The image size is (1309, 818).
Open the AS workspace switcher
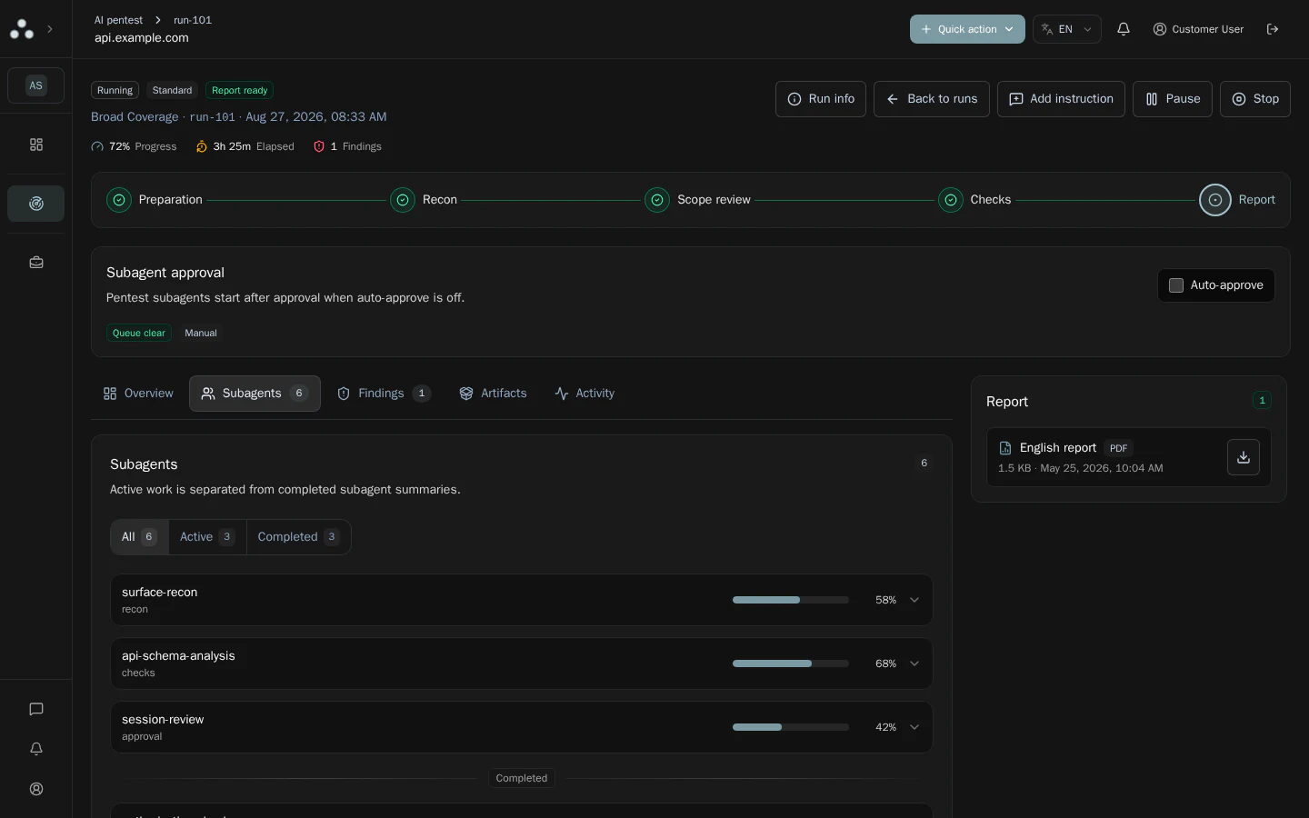click(x=36, y=85)
